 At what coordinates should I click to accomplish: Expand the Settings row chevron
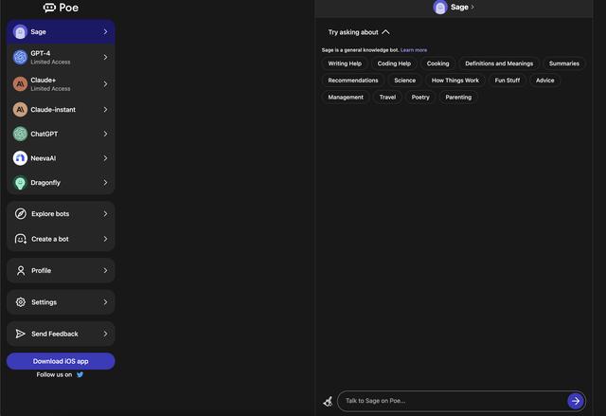[x=105, y=302]
